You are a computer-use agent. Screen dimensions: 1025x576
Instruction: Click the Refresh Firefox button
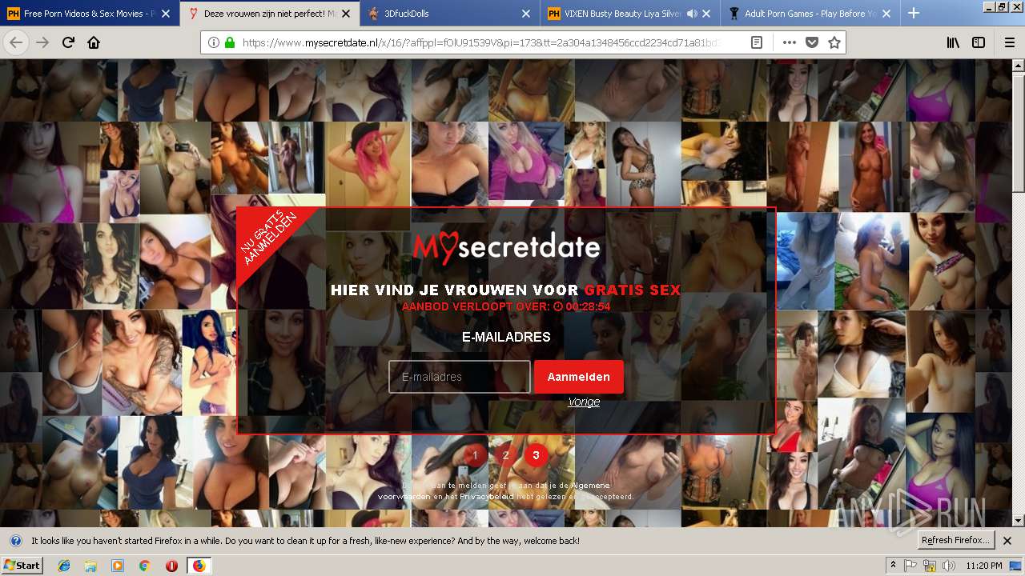point(955,540)
